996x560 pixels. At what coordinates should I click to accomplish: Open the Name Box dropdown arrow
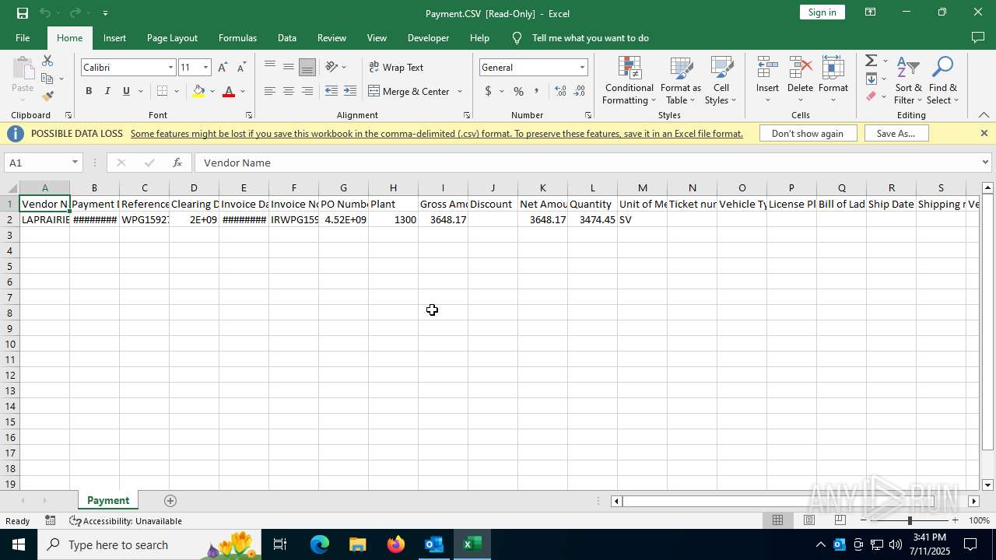tap(75, 163)
